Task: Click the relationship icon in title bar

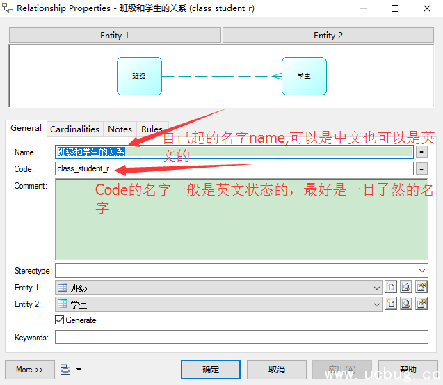Action: click(8, 8)
